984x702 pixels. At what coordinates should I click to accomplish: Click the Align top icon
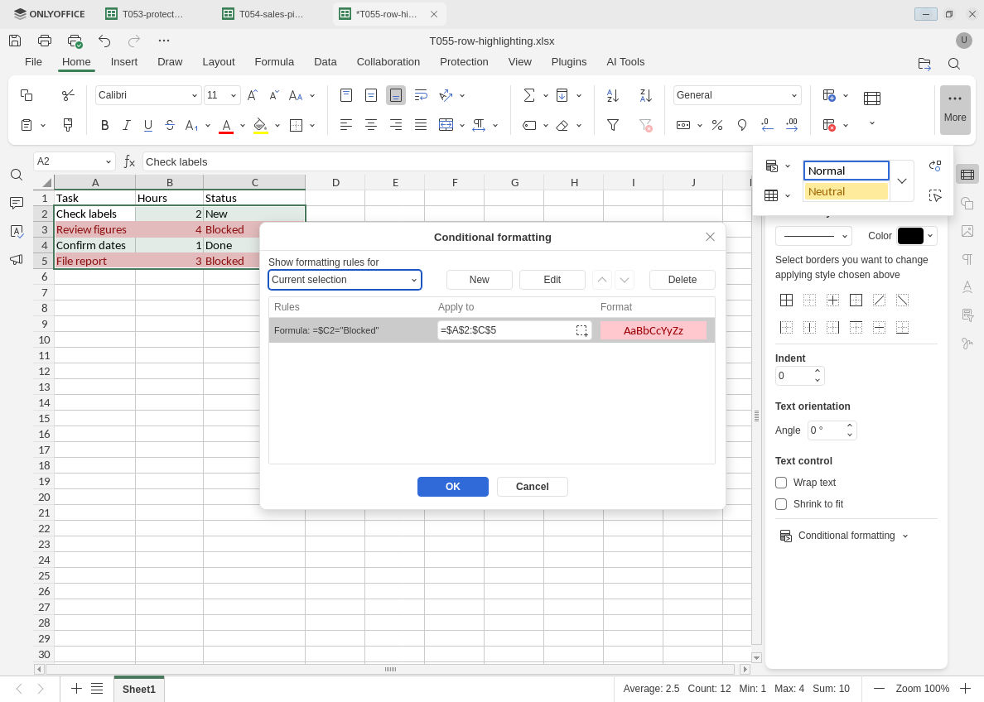(345, 95)
